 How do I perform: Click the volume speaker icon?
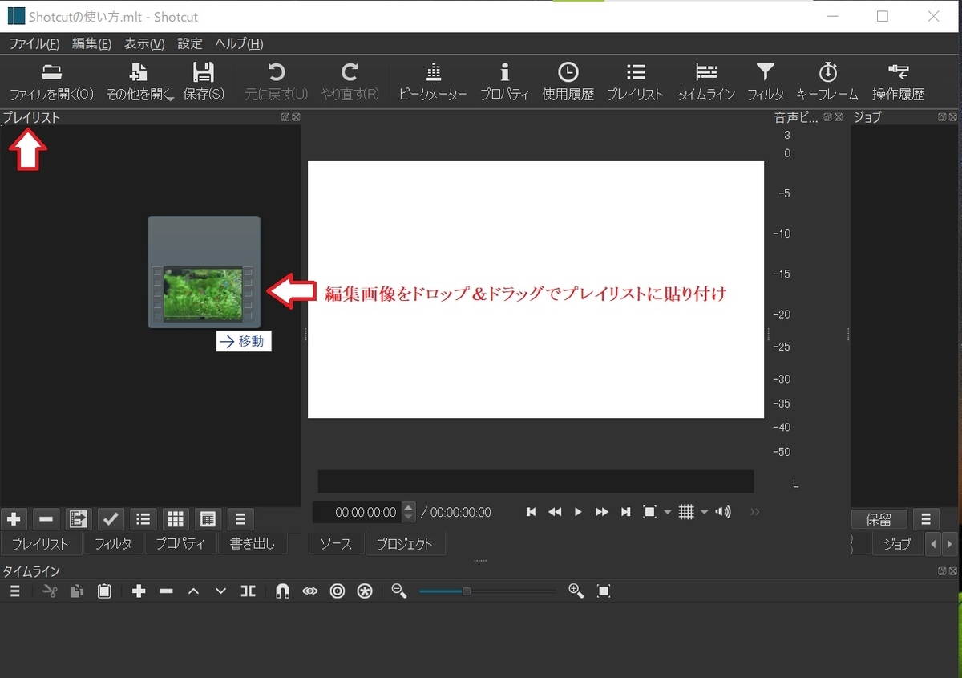[723, 512]
